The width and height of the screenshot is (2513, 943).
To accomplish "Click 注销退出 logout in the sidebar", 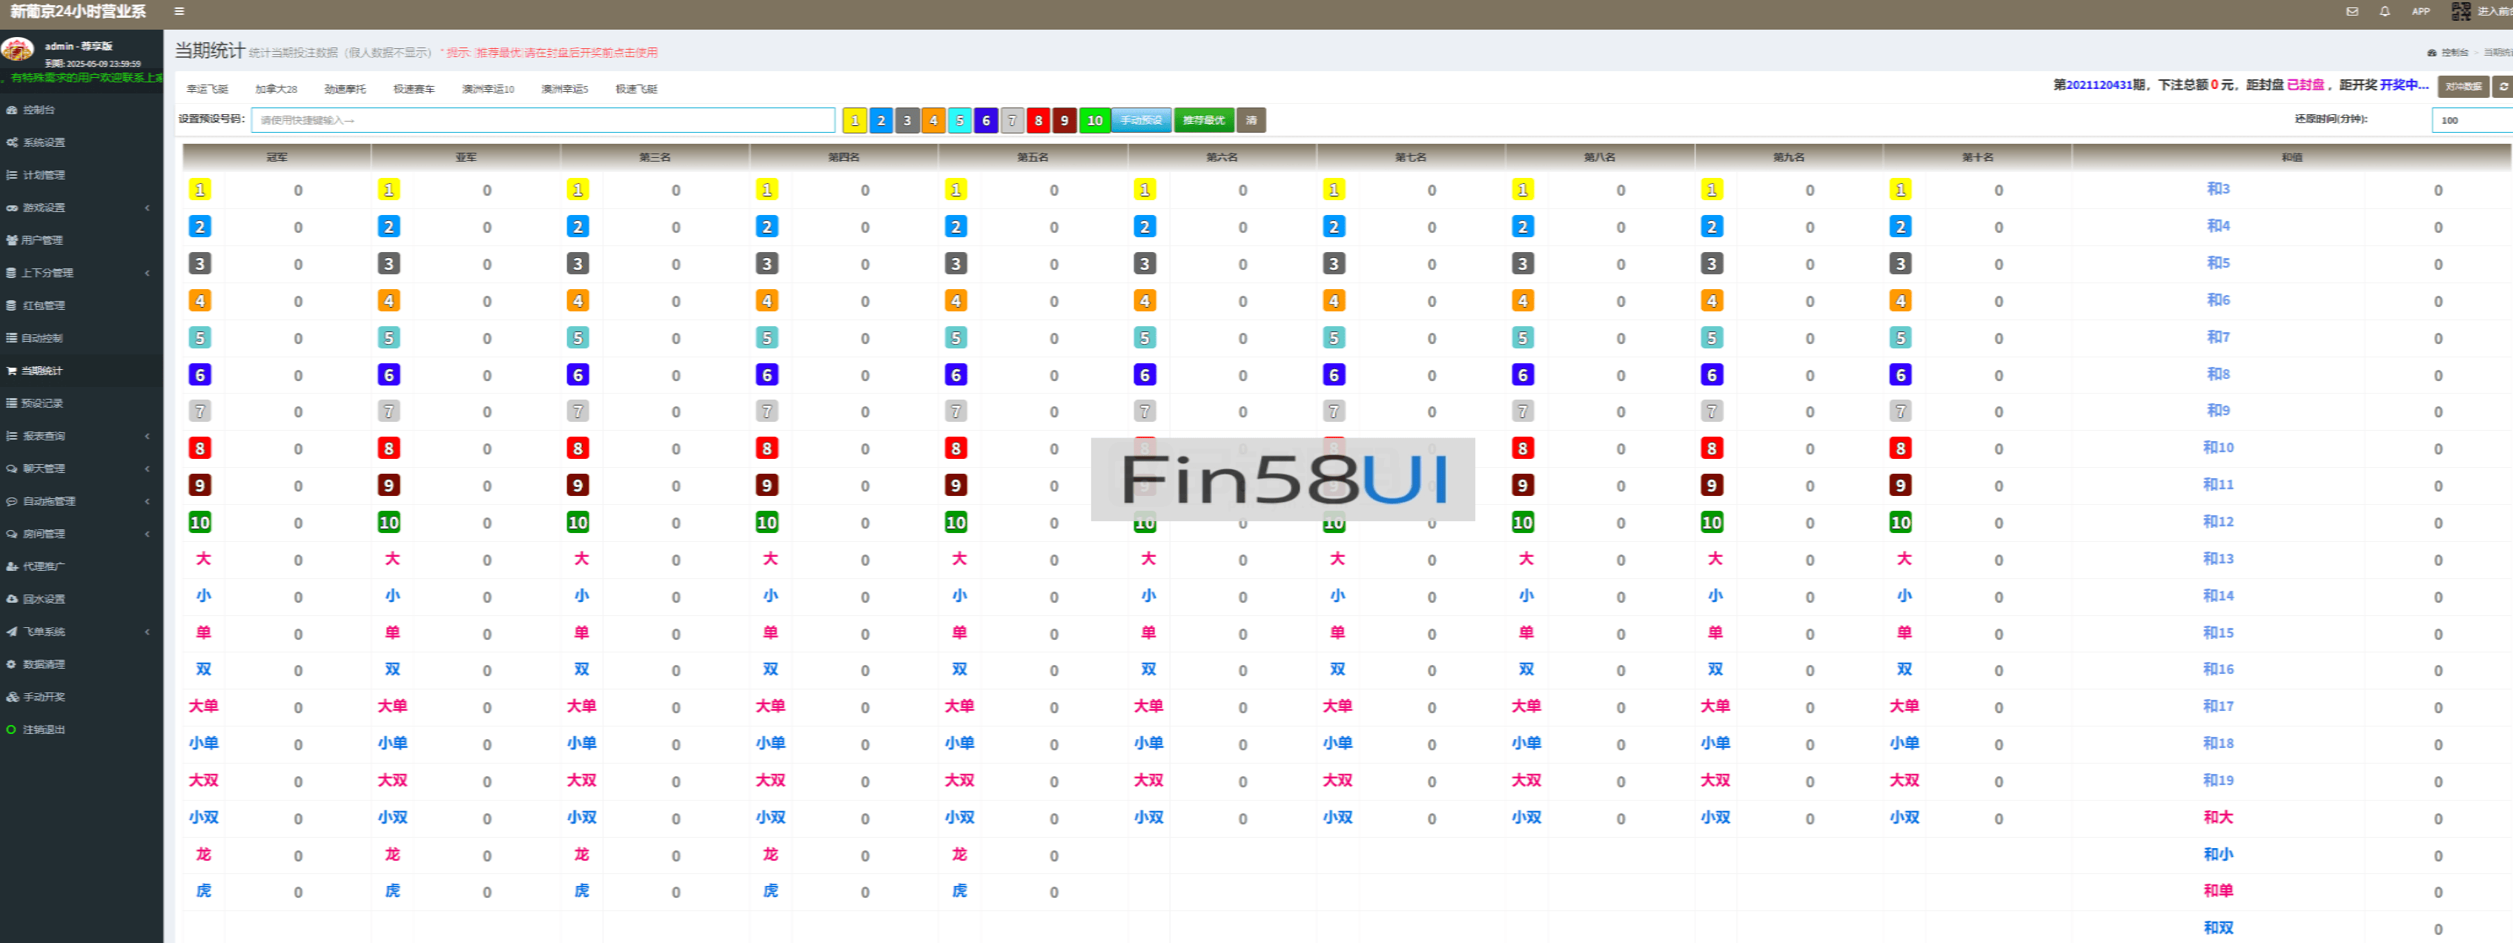I will point(44,729).
